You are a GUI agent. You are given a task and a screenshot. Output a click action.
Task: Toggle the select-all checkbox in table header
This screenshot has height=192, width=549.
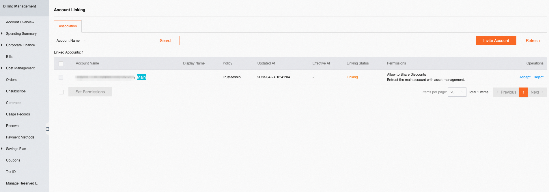click(61, 64)
